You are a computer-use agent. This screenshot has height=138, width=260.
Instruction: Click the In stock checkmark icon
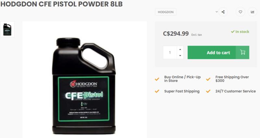pos(233,32)
